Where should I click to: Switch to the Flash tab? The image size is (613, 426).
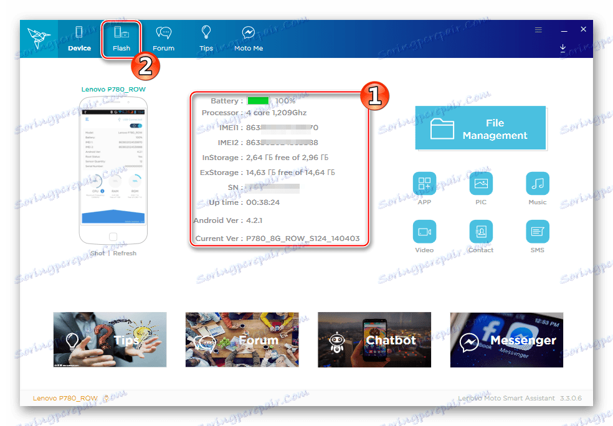121,39
